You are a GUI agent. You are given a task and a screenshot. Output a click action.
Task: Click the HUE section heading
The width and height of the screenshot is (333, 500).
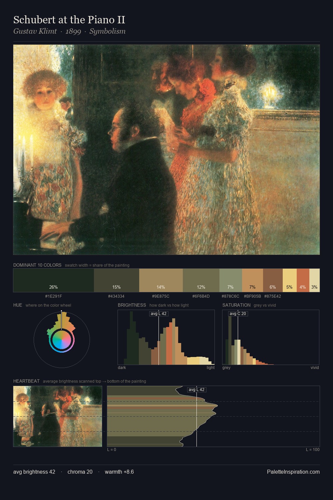pos(18,305)
